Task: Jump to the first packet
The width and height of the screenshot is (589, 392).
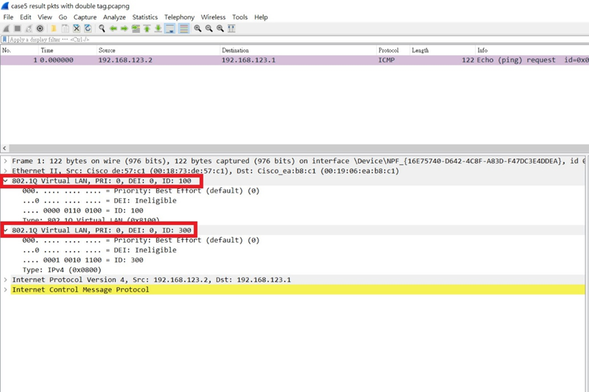Action: coord(147,29)
